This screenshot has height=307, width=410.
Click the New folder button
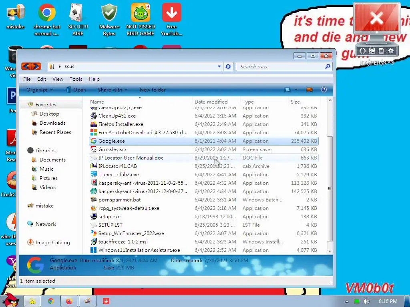pyautogui.click(x=153, y=90)
